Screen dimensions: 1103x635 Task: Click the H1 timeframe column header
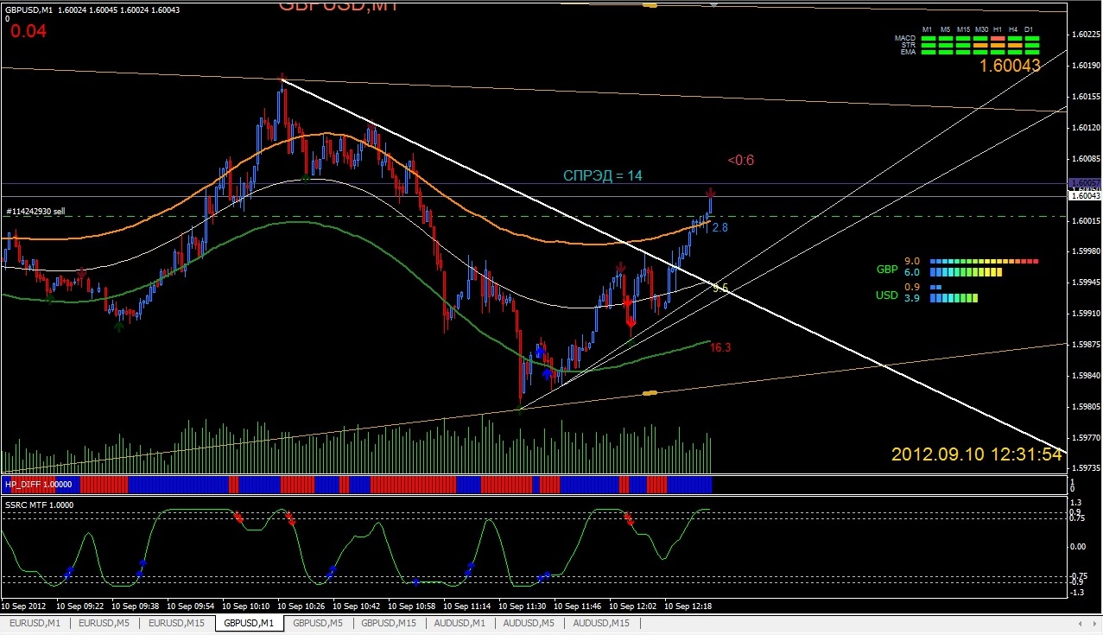coord(998,29)
